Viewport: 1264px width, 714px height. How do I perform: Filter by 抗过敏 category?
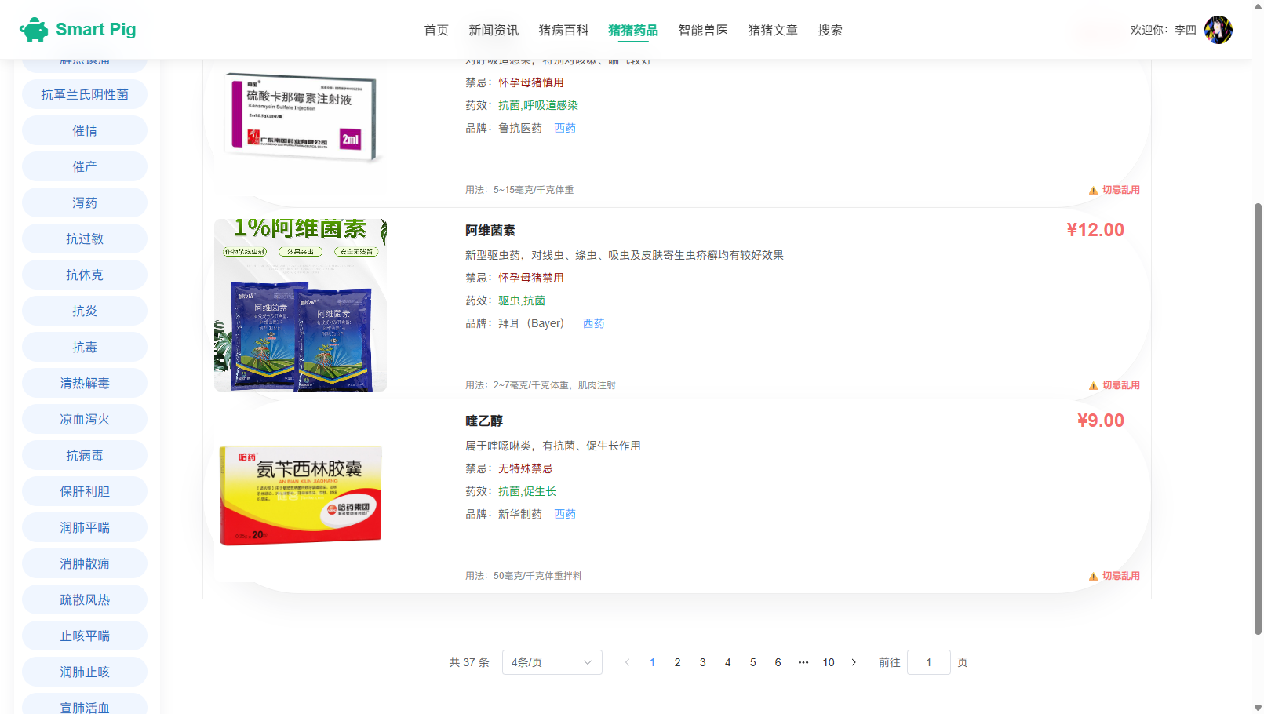coord(85,239)
